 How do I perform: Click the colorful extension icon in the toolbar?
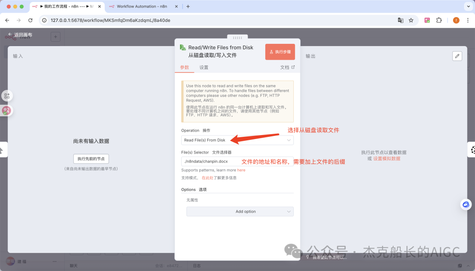(427, 20)
